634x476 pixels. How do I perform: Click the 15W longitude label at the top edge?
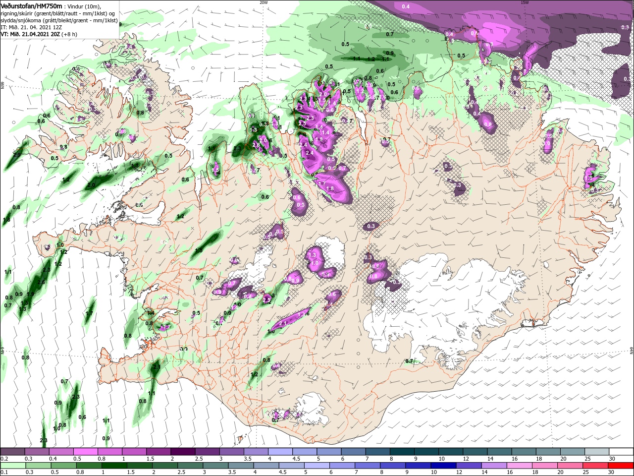coord(525,2)
